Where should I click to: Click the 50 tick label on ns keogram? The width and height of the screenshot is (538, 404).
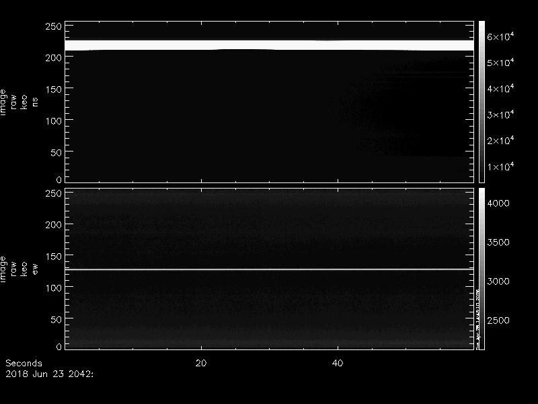click(x=56, y=153)
